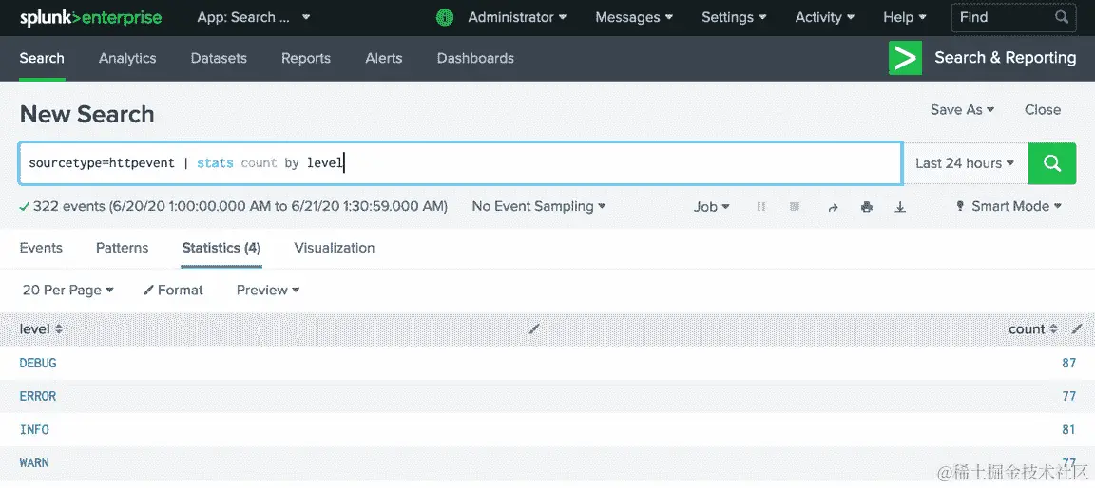This screenshot has height=488, width=1095.
Task: Edit the level column with pencil icon
Action: [534, 329]
